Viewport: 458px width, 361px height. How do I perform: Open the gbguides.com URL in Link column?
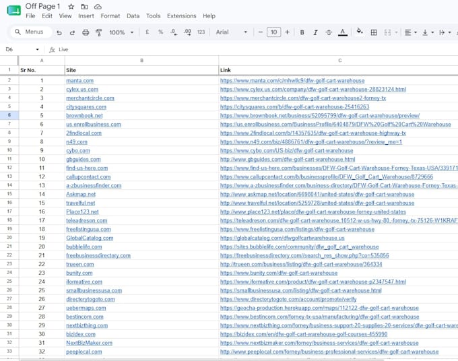pos(288,160)
